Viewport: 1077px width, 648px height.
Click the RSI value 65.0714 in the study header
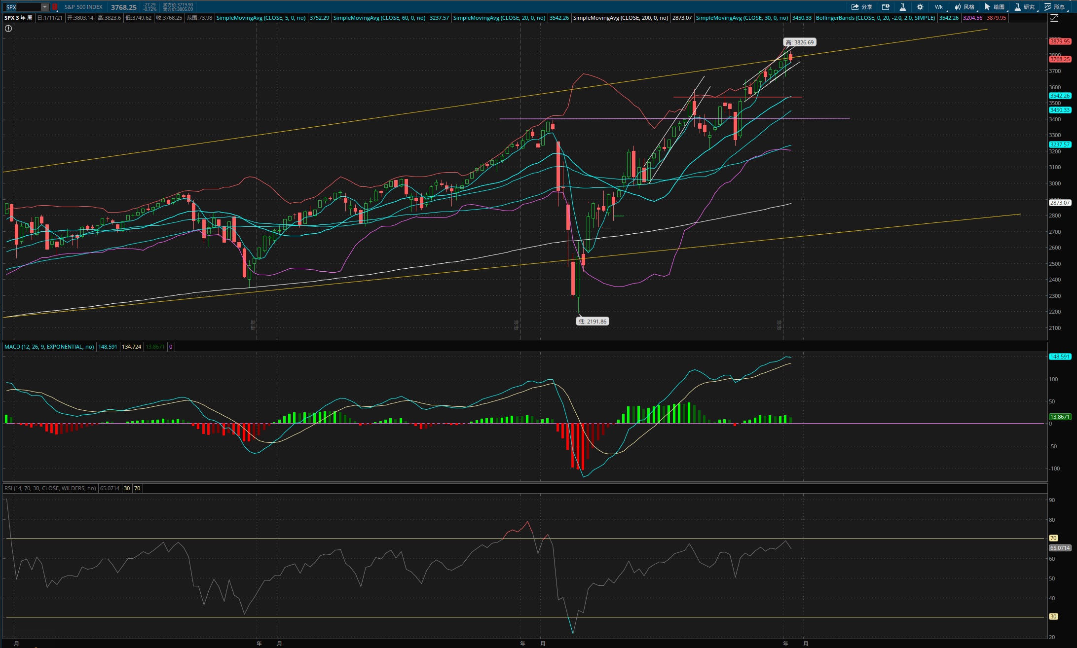(110, 488)
